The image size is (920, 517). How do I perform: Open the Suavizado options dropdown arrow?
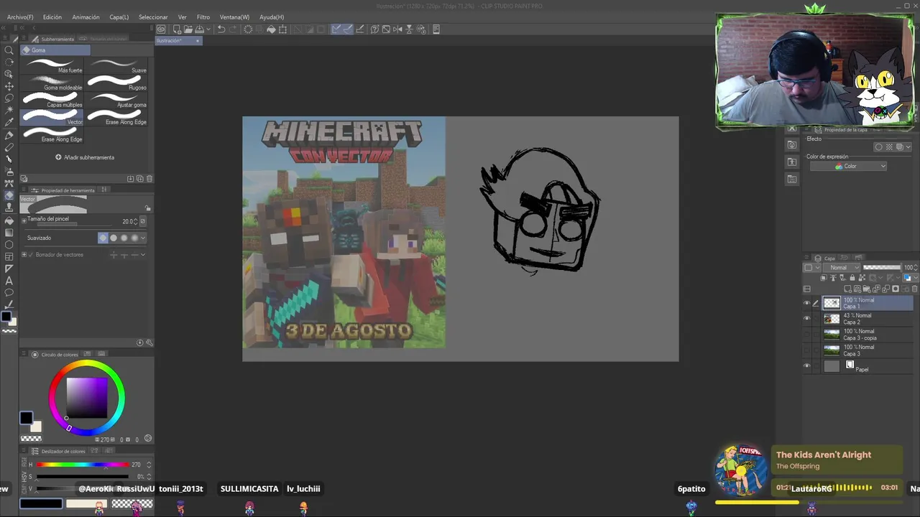[142, 238]
